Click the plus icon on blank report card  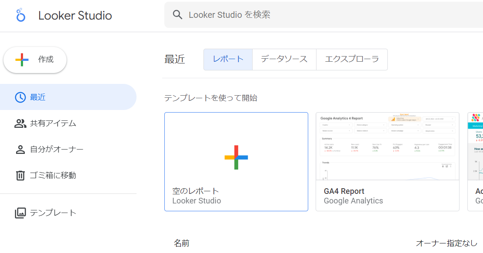pyautogui.click(x=236, y=157)
